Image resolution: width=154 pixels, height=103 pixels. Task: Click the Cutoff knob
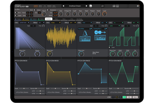point(74,14)
